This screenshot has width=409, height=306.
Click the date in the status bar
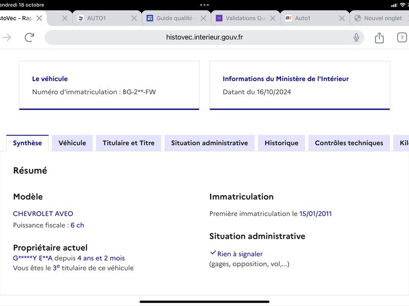tap(22, 5)
